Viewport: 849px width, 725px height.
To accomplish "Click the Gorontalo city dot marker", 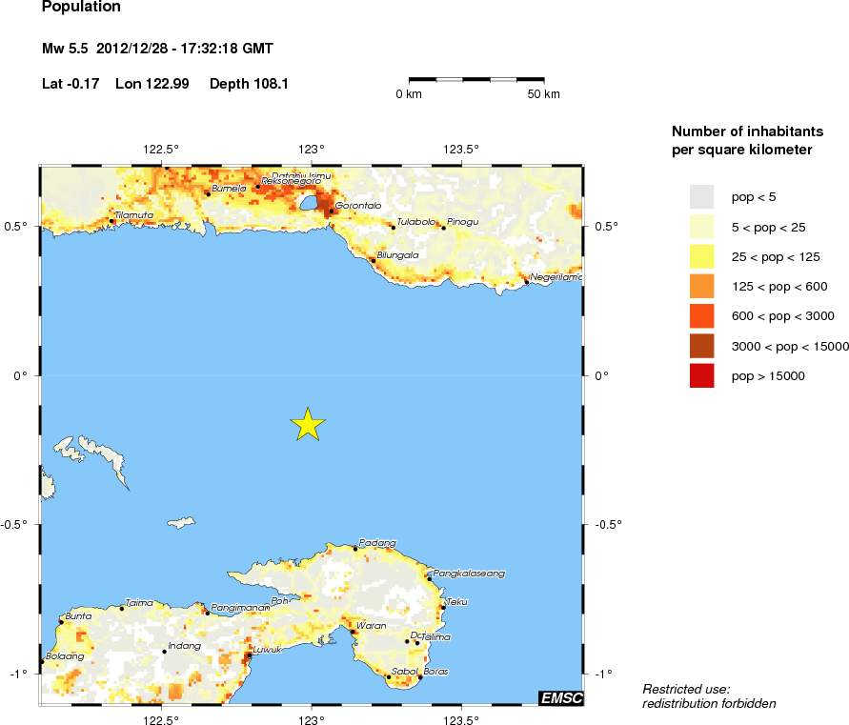I will [x=332, y=211].
